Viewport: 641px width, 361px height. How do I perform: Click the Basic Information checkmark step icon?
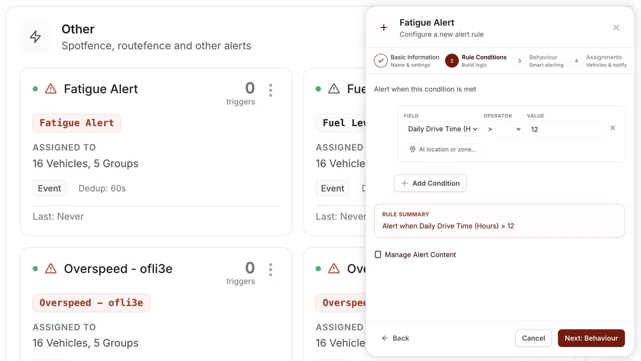[x=381, y=61]
